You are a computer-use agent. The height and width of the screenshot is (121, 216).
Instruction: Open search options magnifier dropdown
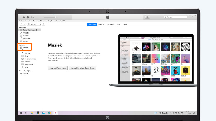(165, 17)
